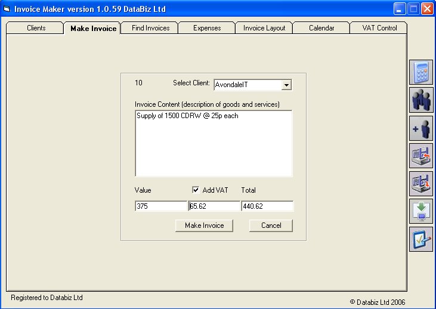This screenshot has width=436, height=309.
Task: Click the green arrow download to monitor icon
Action: click(420, 211)
